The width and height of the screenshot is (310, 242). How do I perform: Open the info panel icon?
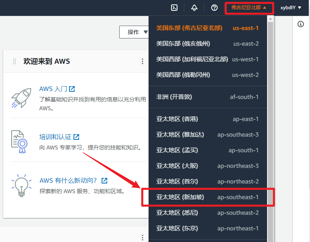(x=301, y=24)
